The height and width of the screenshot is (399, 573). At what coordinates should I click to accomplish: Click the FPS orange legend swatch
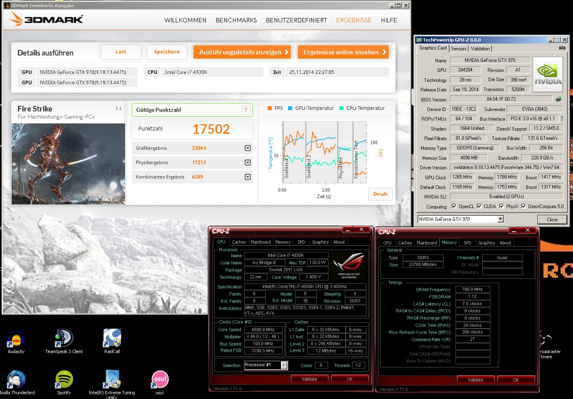(x=270, y=108)
